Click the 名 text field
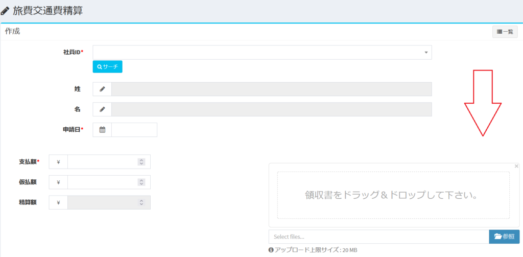 pyautogui.click(x=272, y=109)
